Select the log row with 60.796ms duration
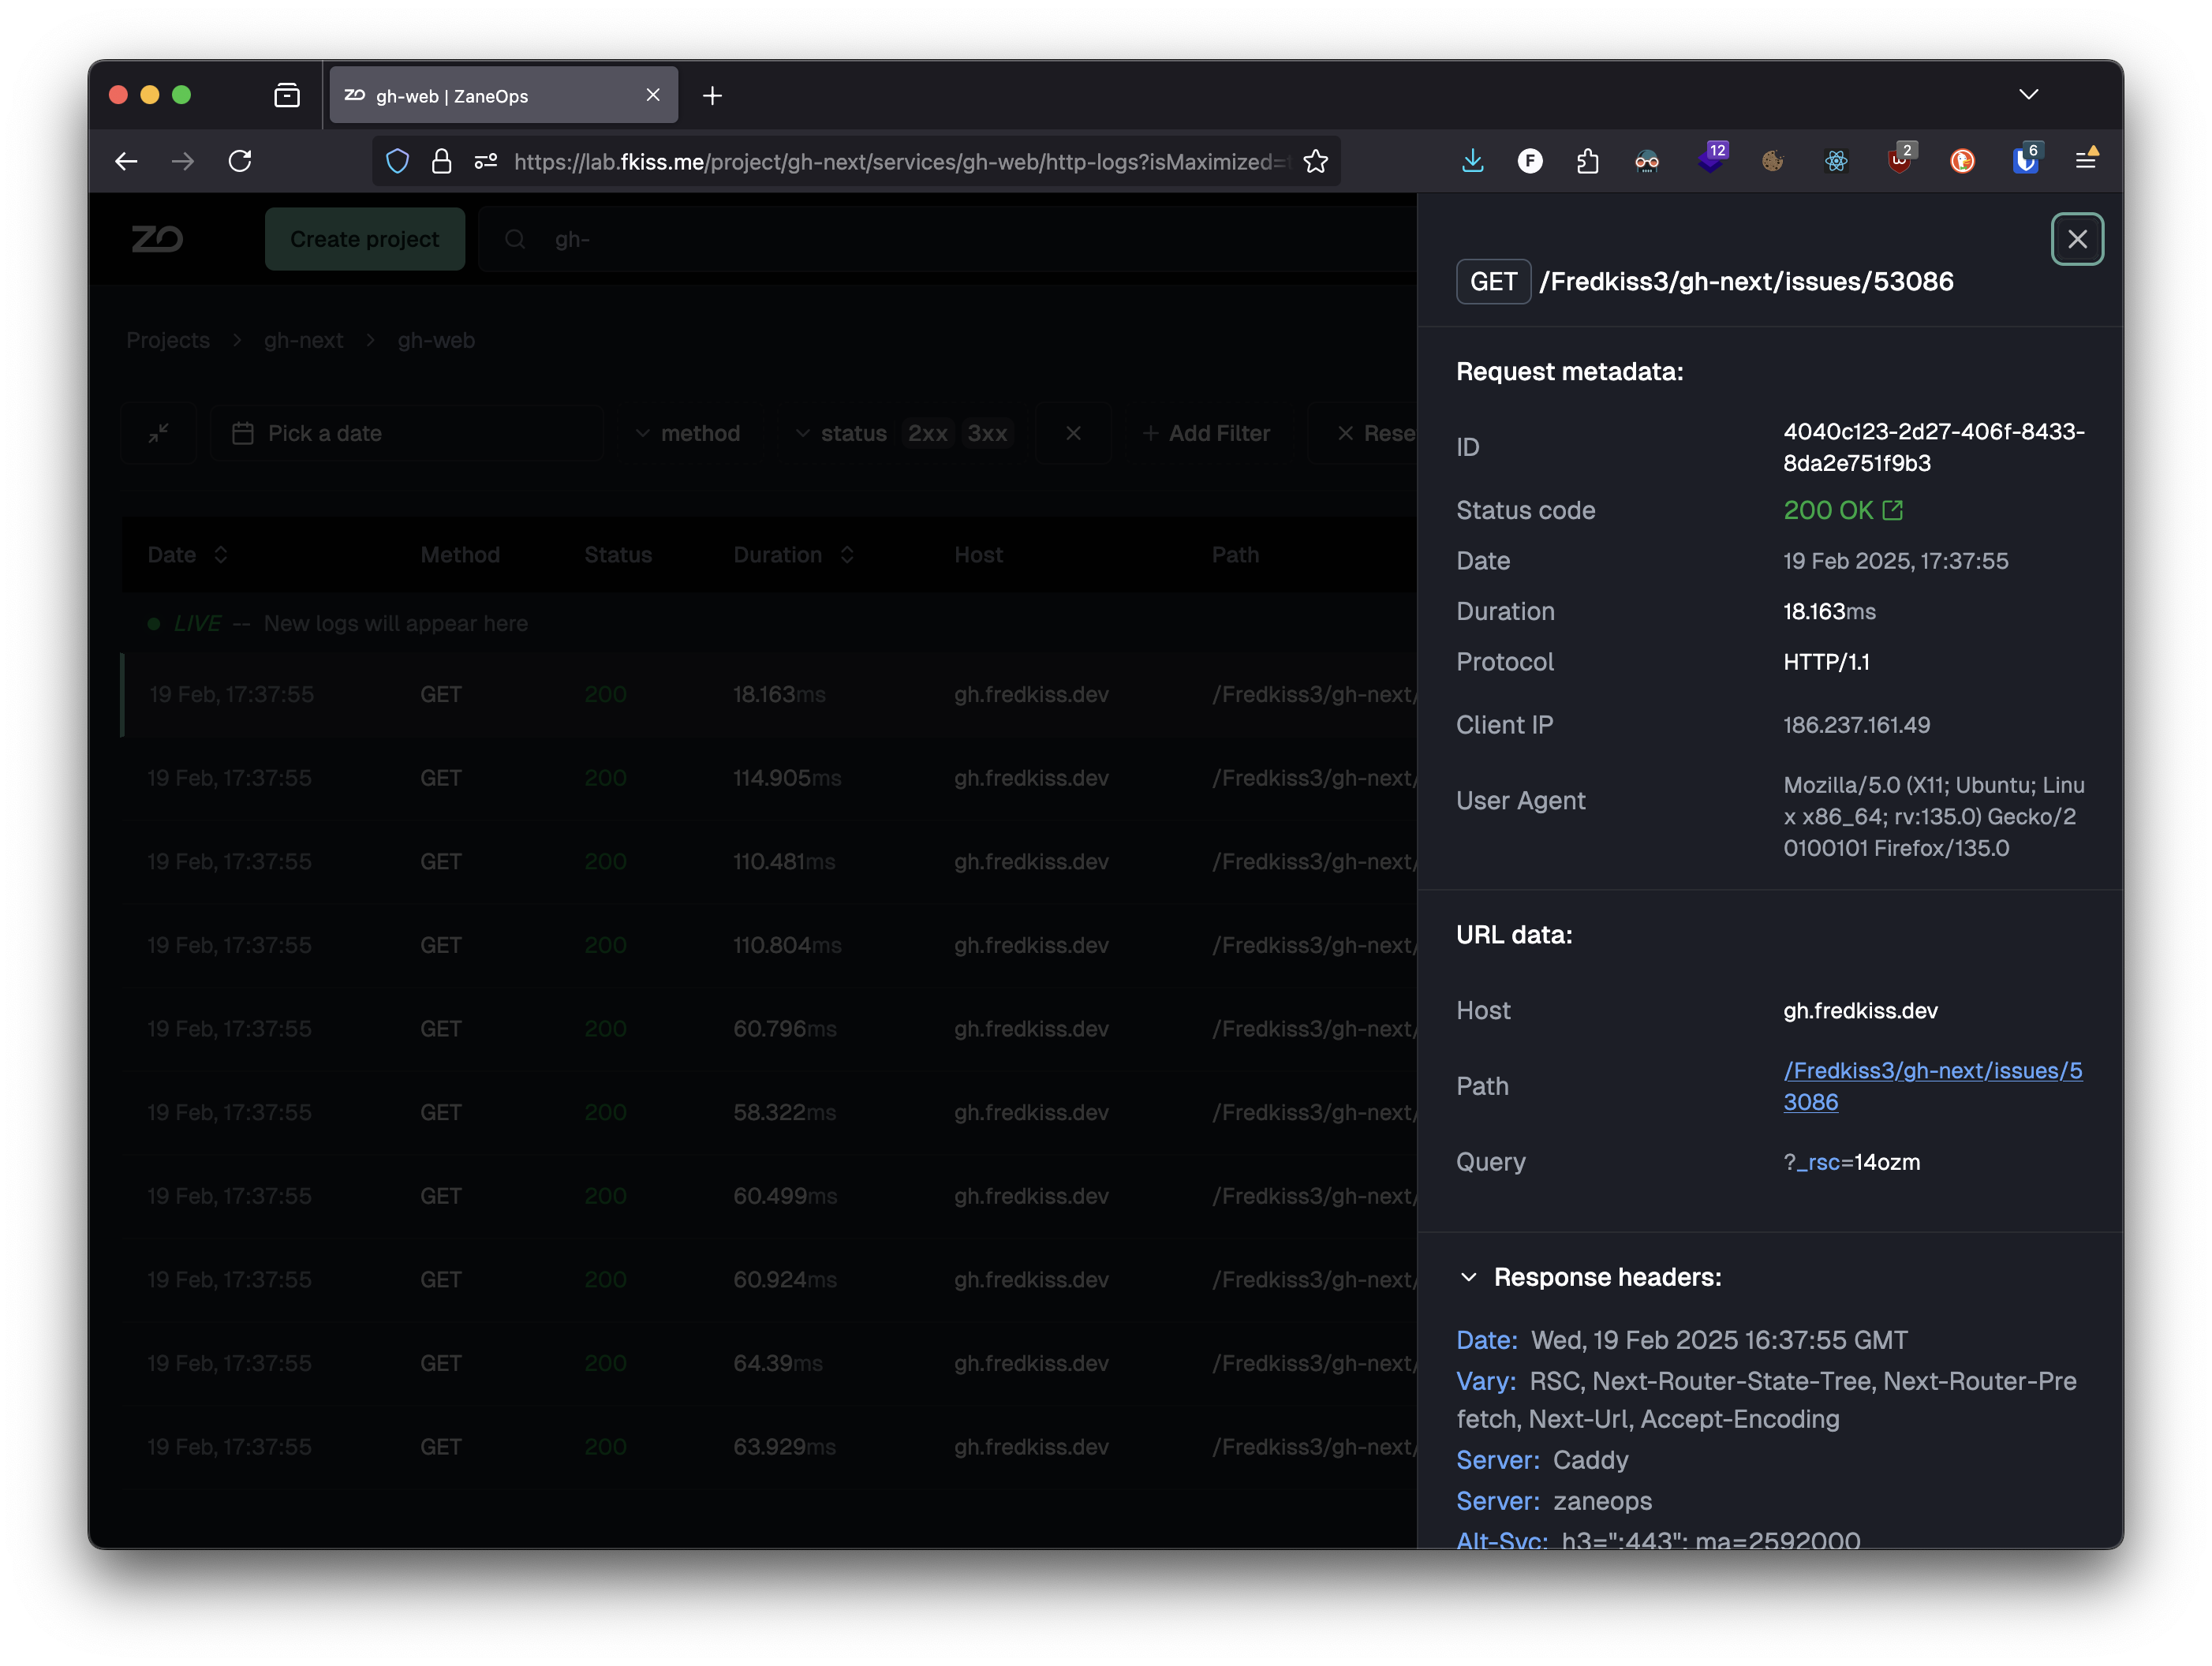2212x1666 pixels. click(x=768, y=1029)
